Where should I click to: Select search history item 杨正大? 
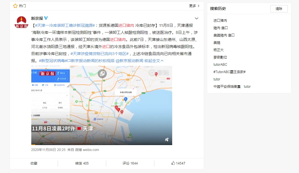click(218, 50)
